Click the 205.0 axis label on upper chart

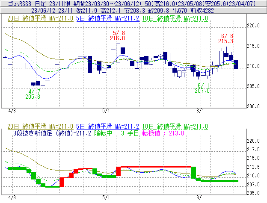(253, 86)
